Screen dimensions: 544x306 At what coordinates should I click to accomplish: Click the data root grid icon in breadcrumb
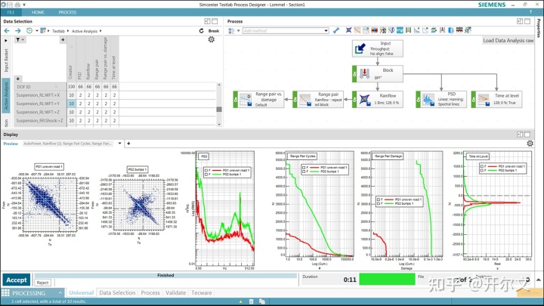[43, 30]
